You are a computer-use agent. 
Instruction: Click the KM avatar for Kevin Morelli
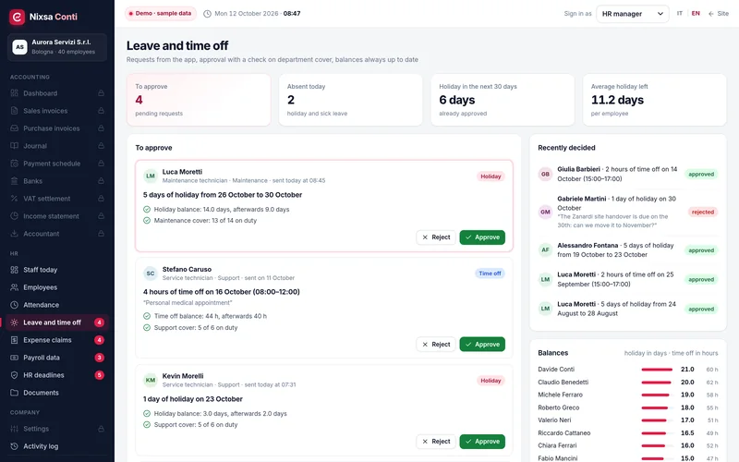coord(151,380)
